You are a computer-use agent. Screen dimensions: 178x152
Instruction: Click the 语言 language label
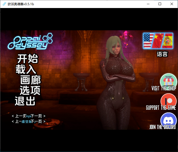pos(162,54)
